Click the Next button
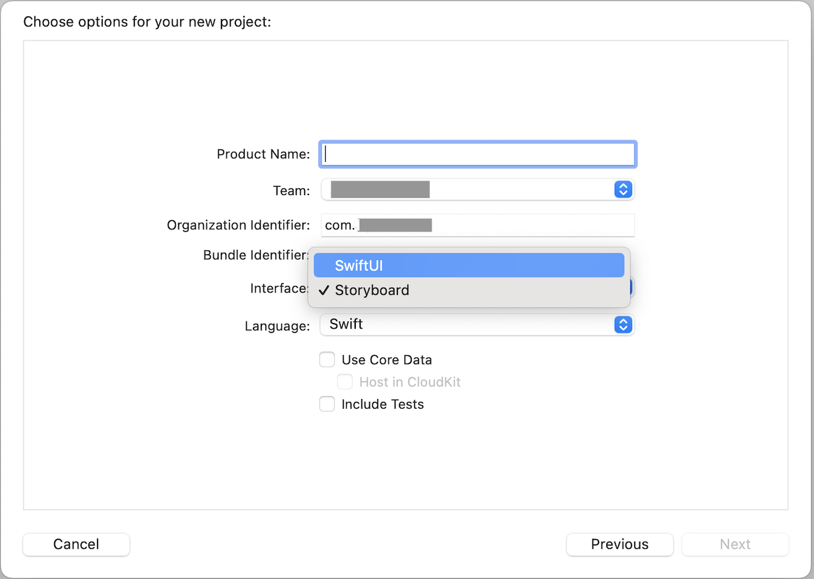This screenshot has width=814, height=579. click(x=735, y=545)
